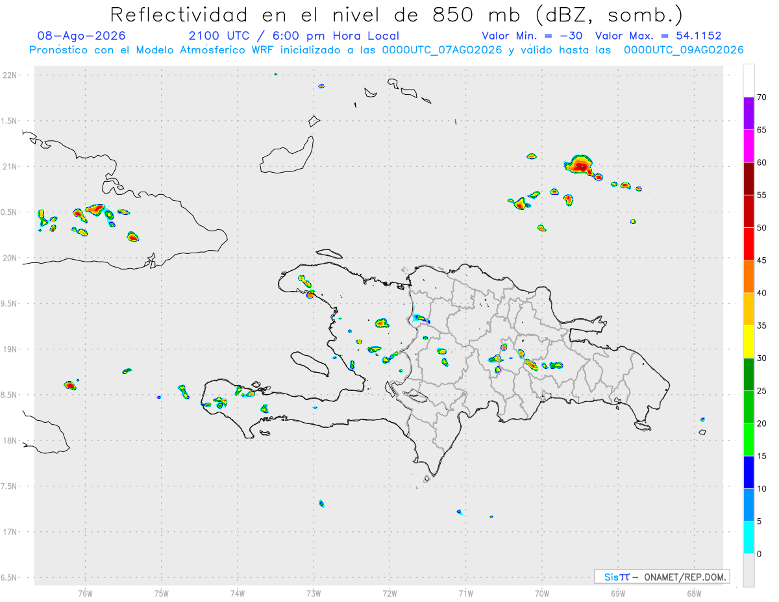
Task: Click the colorbar tick label '0'
Action: (760, 554)
